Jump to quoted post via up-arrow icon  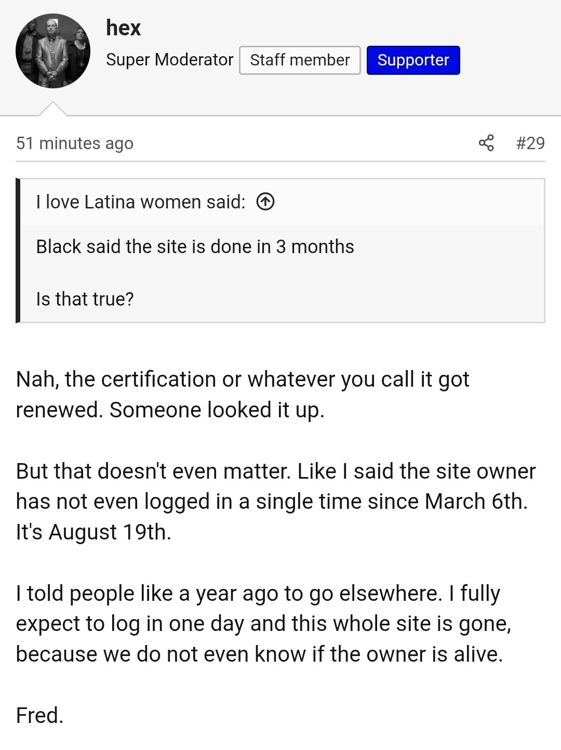[x=265, y=202]
